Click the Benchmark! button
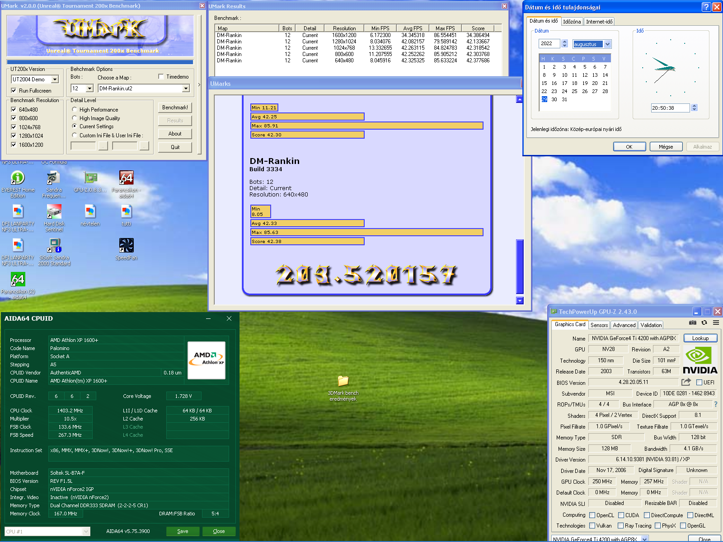 point(175,107)
